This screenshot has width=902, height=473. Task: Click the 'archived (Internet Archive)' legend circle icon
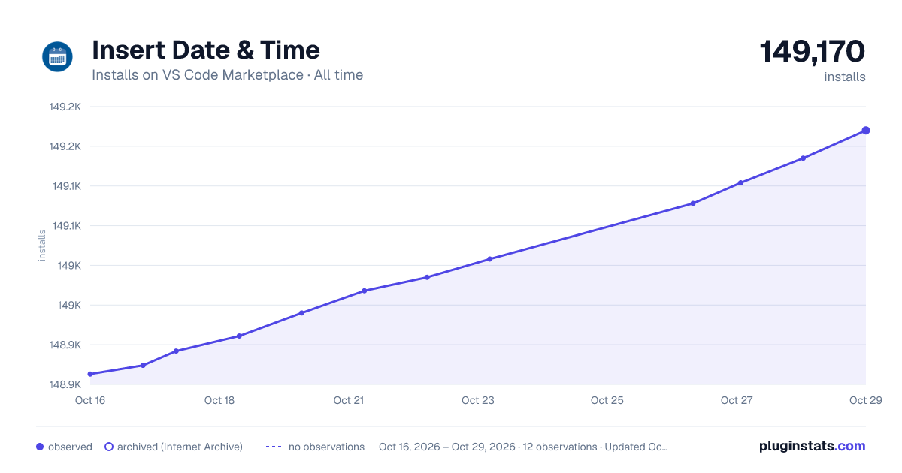pos(109,447)
